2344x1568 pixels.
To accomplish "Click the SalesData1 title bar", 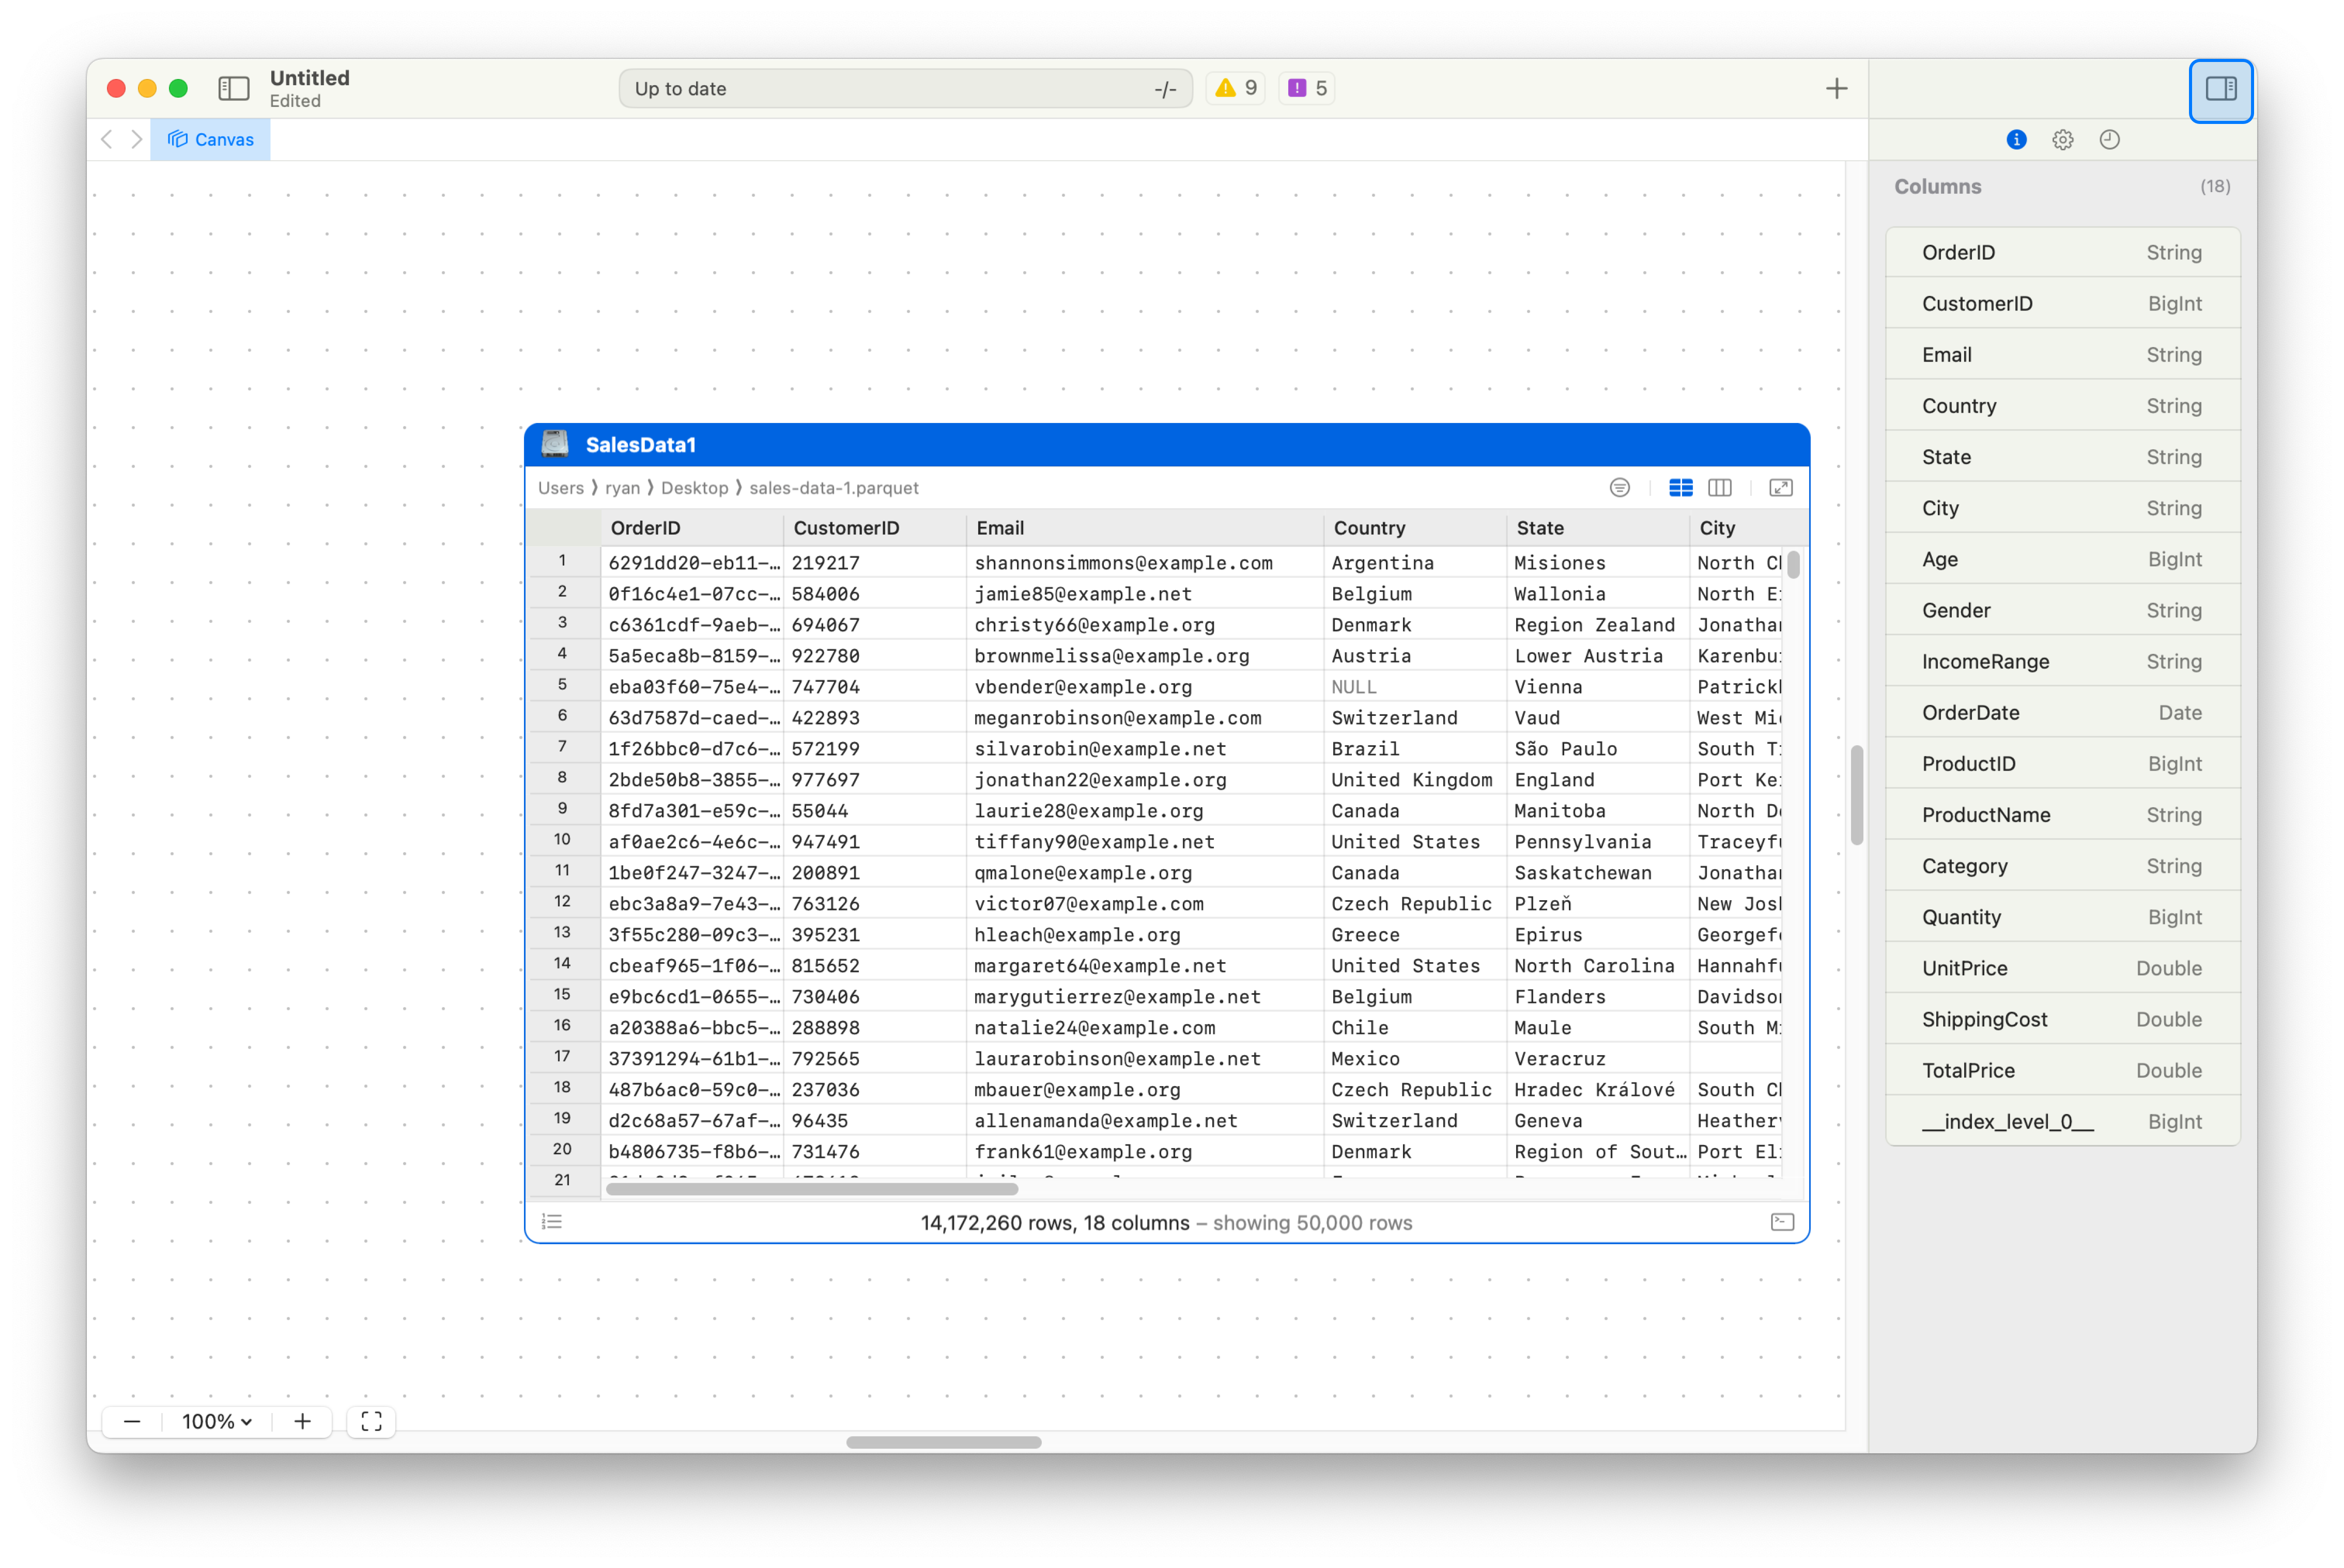I will (1166, 444).
